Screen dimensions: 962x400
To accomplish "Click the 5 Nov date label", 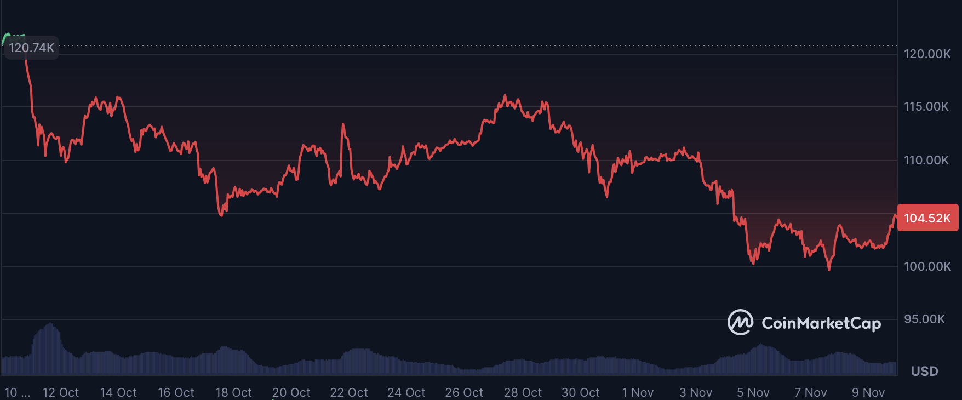I will point(753,392).
